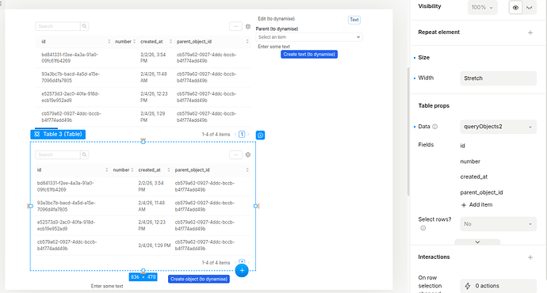Click the Interactions section header

coord(434,257)
